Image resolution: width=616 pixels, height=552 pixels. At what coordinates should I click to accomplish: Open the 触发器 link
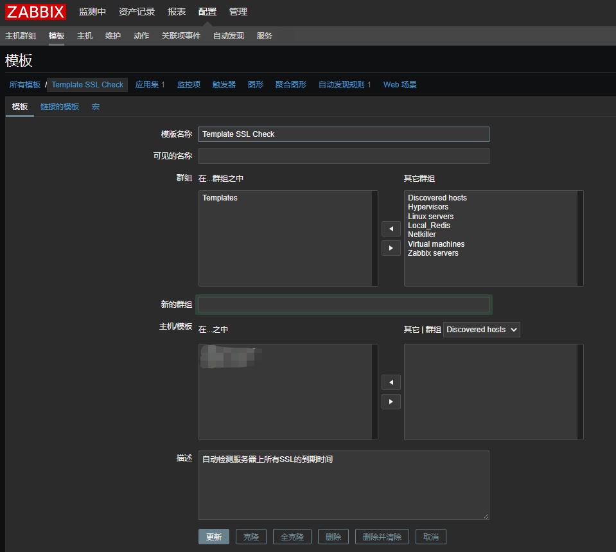(x=224, y=85)
